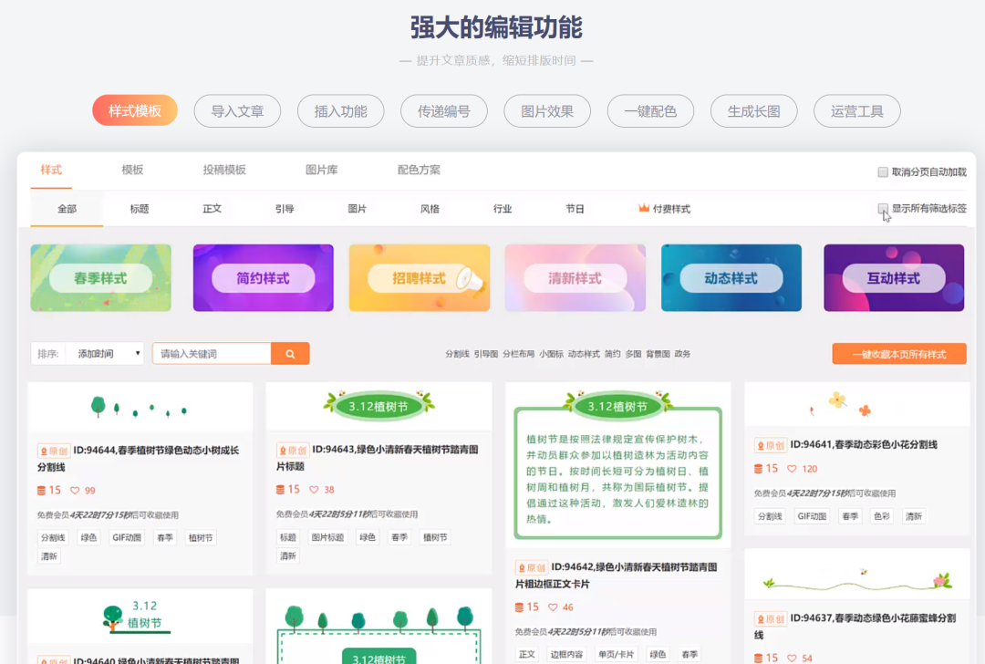Open the 互动样式 banner
Viewport: 985px width, 664px height.
(894, 277)
